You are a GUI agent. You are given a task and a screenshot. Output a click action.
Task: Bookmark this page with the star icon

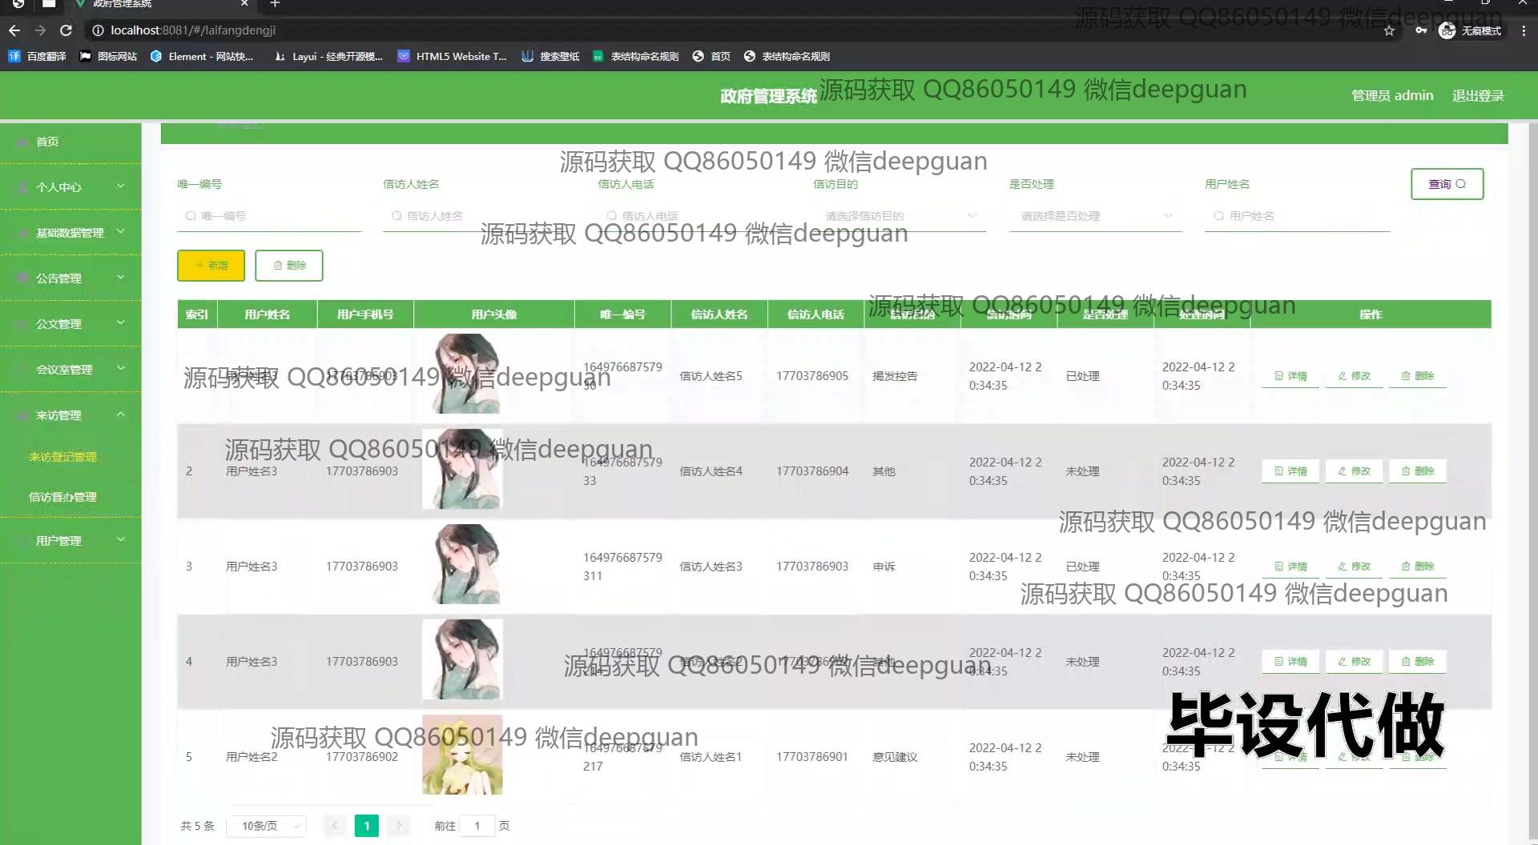[x=1389, y=30]
